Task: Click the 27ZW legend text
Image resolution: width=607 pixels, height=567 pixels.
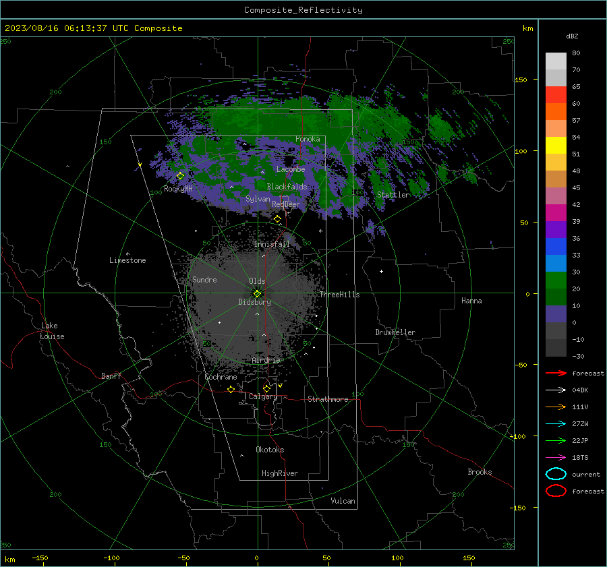Action: (580, 424)
